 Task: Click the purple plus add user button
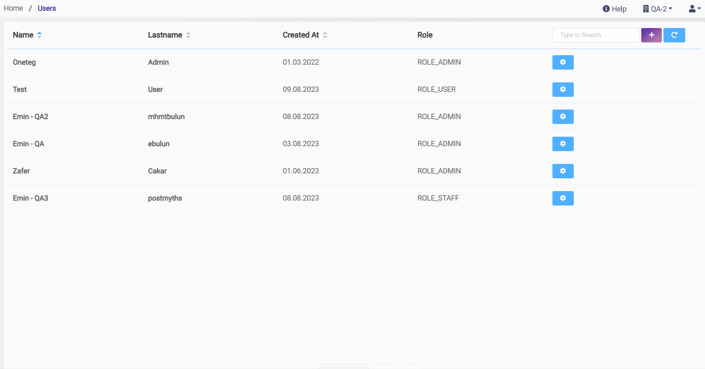click(651, 35)
